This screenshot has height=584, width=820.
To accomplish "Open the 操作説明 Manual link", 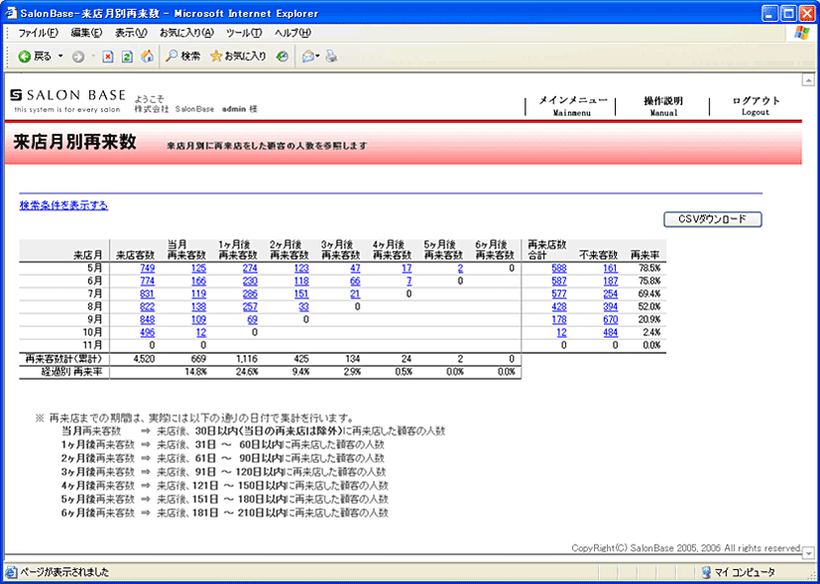I will point(663,106).
